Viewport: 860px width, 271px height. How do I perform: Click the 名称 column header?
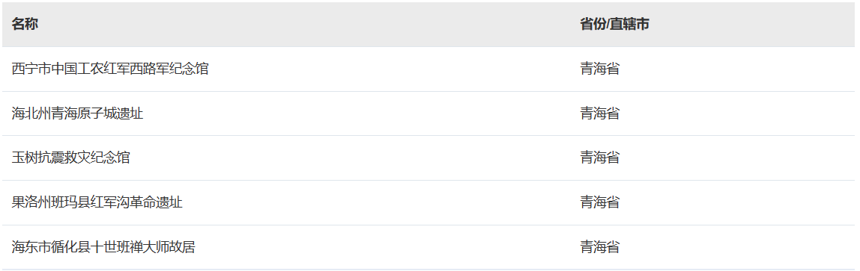25,24
